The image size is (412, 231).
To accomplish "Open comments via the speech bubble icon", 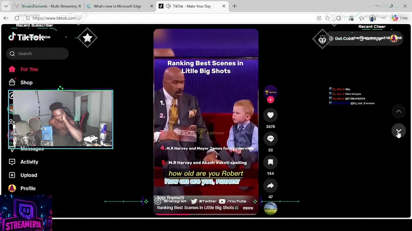I will click(x=270, y=139).
